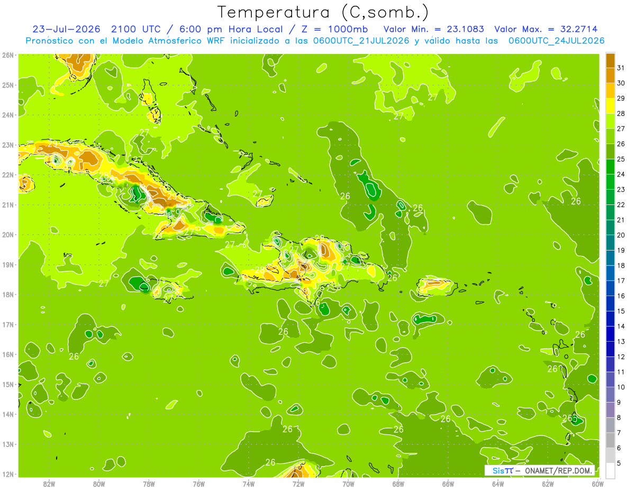Click the legend label 15 on color bar
635x491 pixels.
tap(621, 311)
